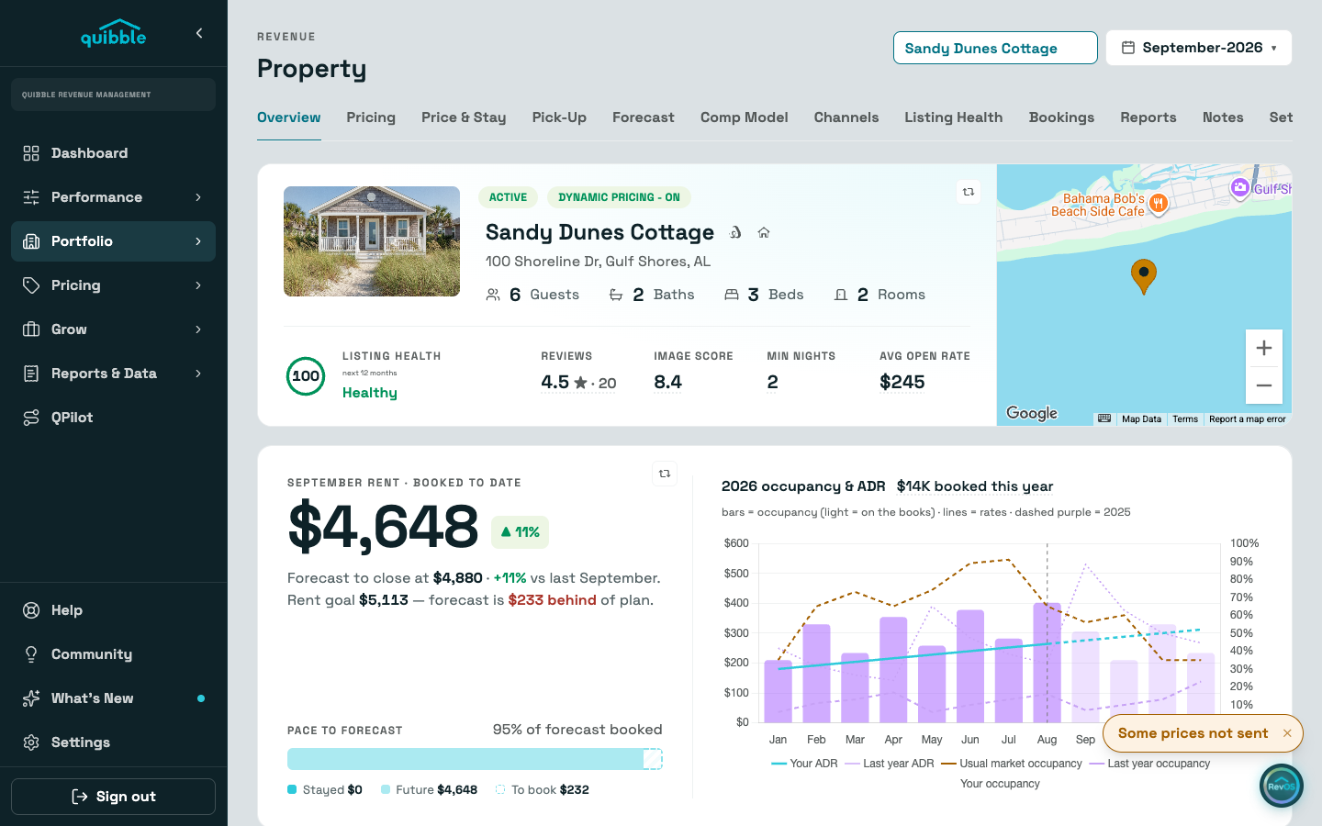Click the refresh icon on property card
1322x826 pixels.
(969, 192)
